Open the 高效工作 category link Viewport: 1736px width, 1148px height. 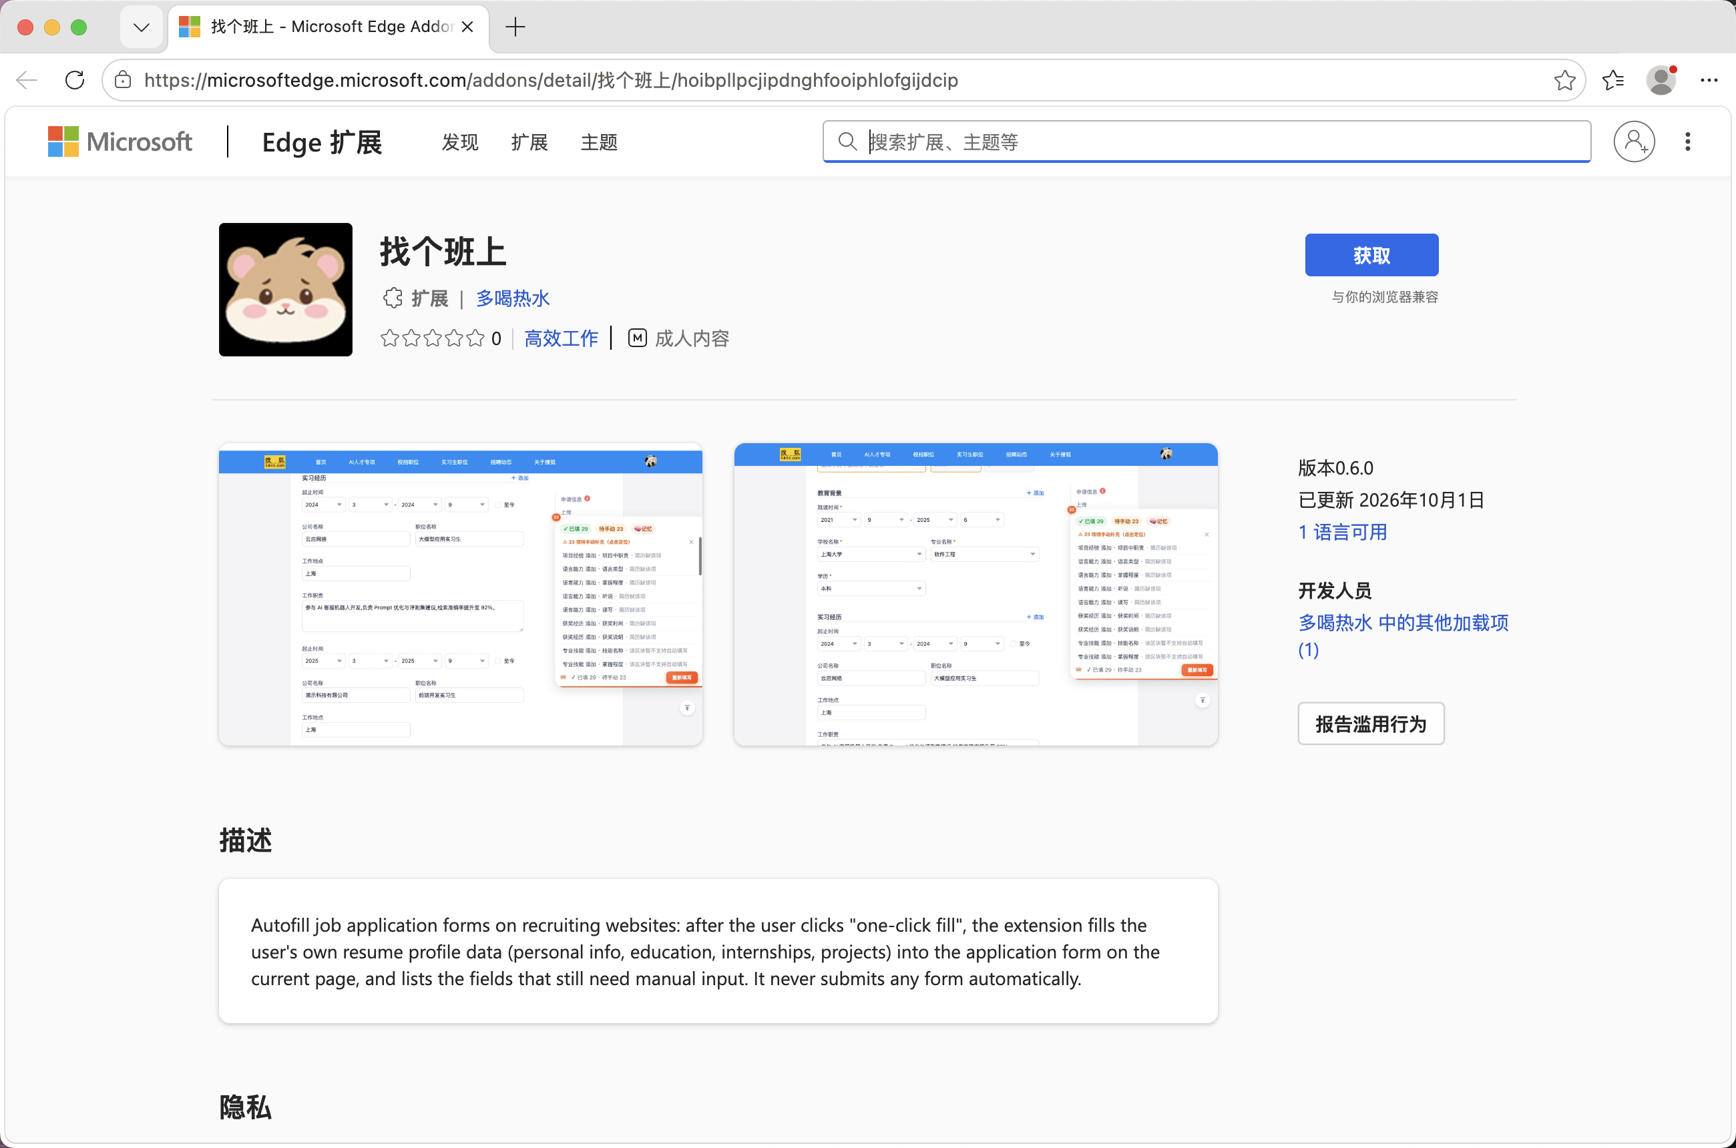point(561,338)
